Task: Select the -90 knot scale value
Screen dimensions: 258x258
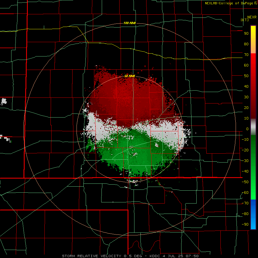Action: (x=245, y=224)
